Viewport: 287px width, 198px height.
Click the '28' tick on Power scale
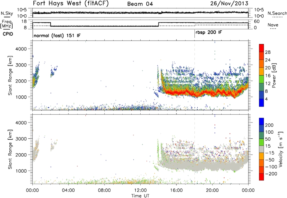point(268,52)
